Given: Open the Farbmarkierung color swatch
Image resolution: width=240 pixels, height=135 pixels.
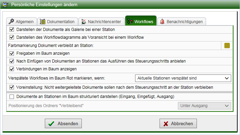Looking at the screenshot, I should pos(227,46).
